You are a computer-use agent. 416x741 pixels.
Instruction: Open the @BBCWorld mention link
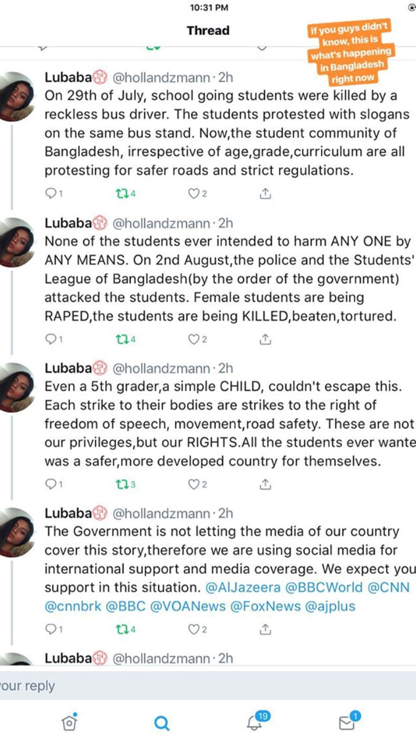323,588
